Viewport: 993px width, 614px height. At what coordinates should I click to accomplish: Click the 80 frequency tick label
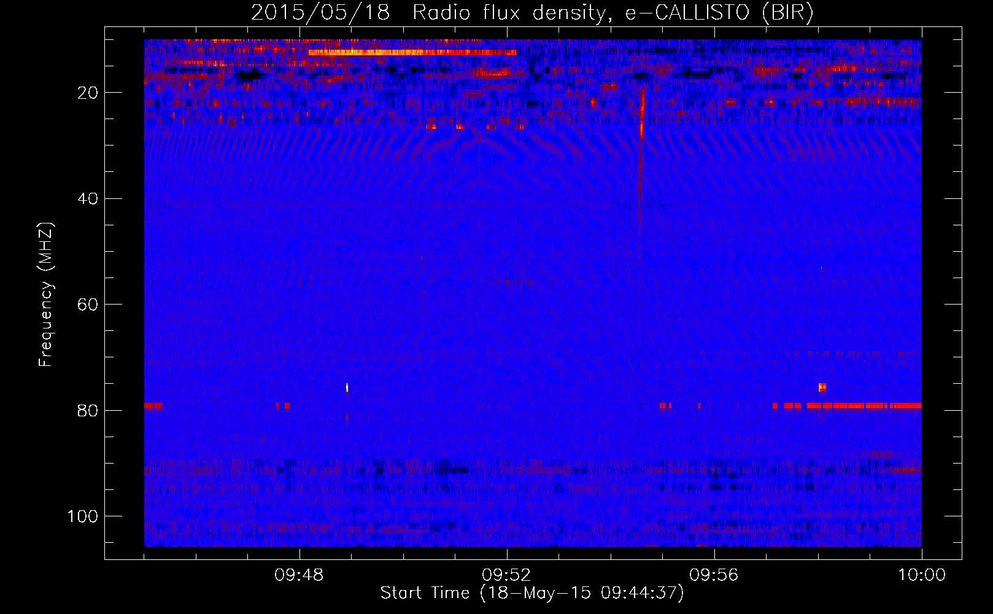tap(88, 411)
